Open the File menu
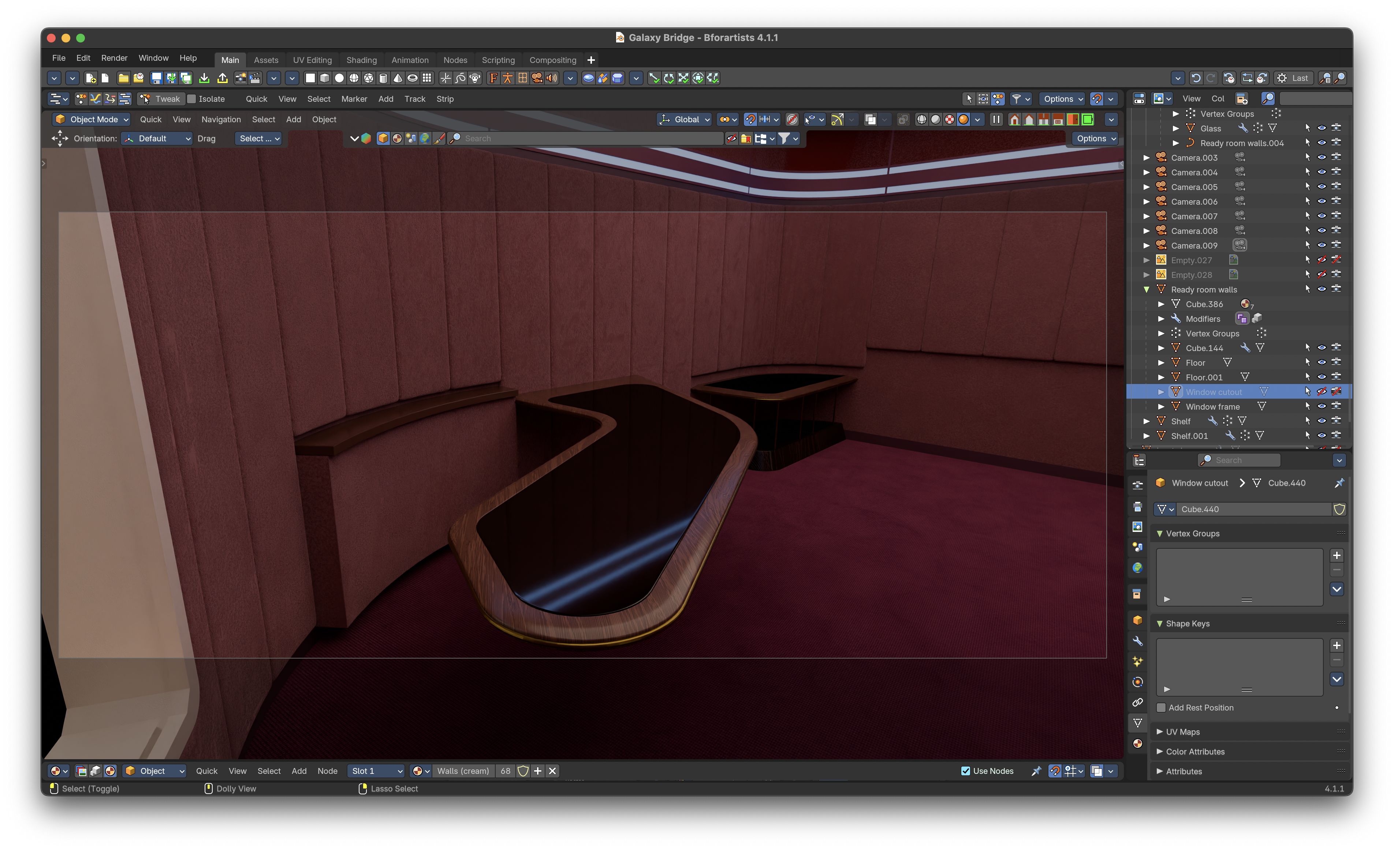1394x850 pixels. [x=58, y=58]
